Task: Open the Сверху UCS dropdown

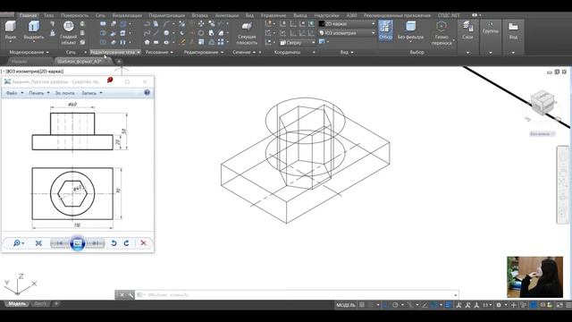Action: click(x=298, y=42)
